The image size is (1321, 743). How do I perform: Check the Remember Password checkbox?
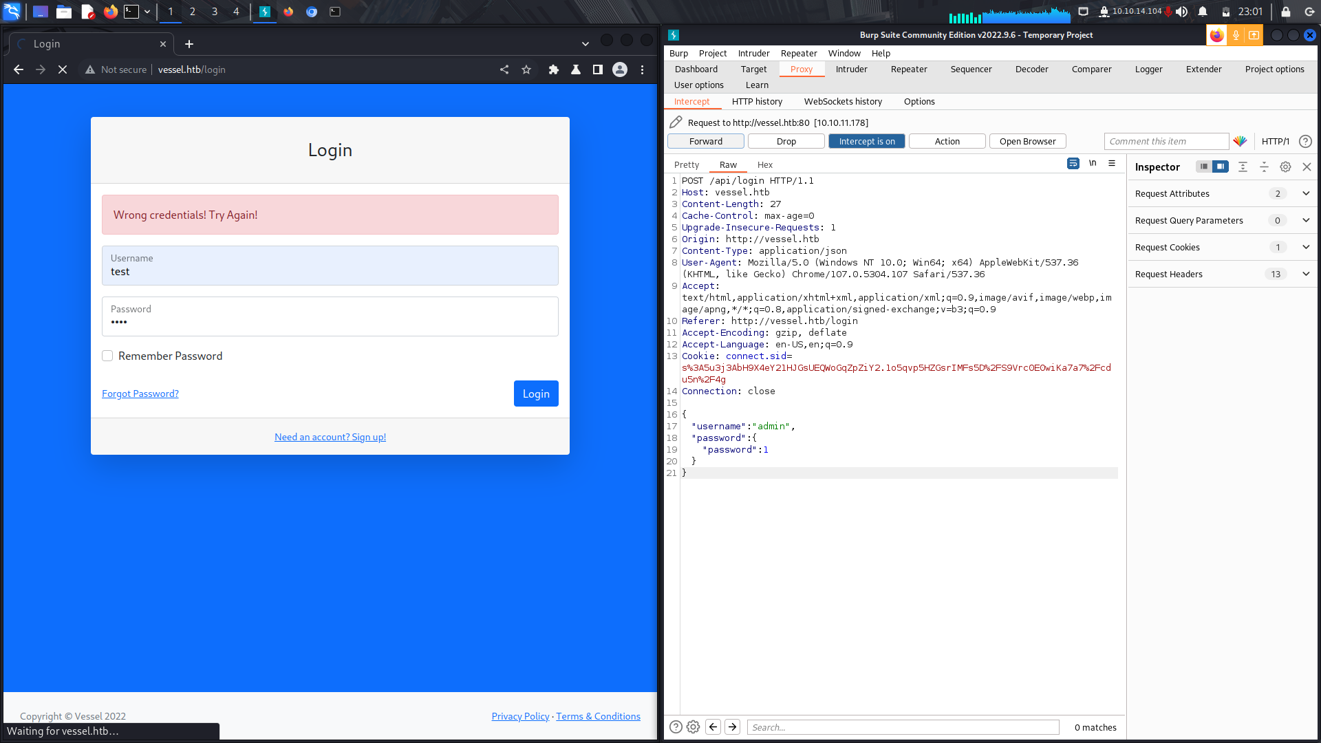pos(107,356)
